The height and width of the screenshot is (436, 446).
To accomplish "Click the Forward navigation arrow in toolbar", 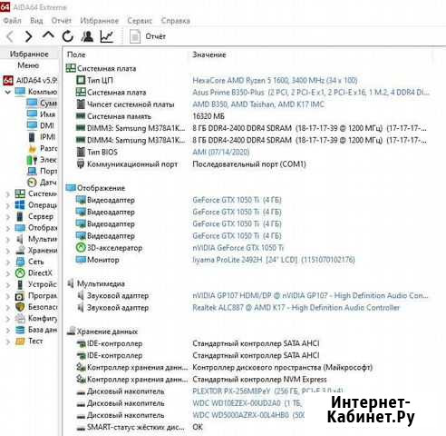I will [28, 36].
